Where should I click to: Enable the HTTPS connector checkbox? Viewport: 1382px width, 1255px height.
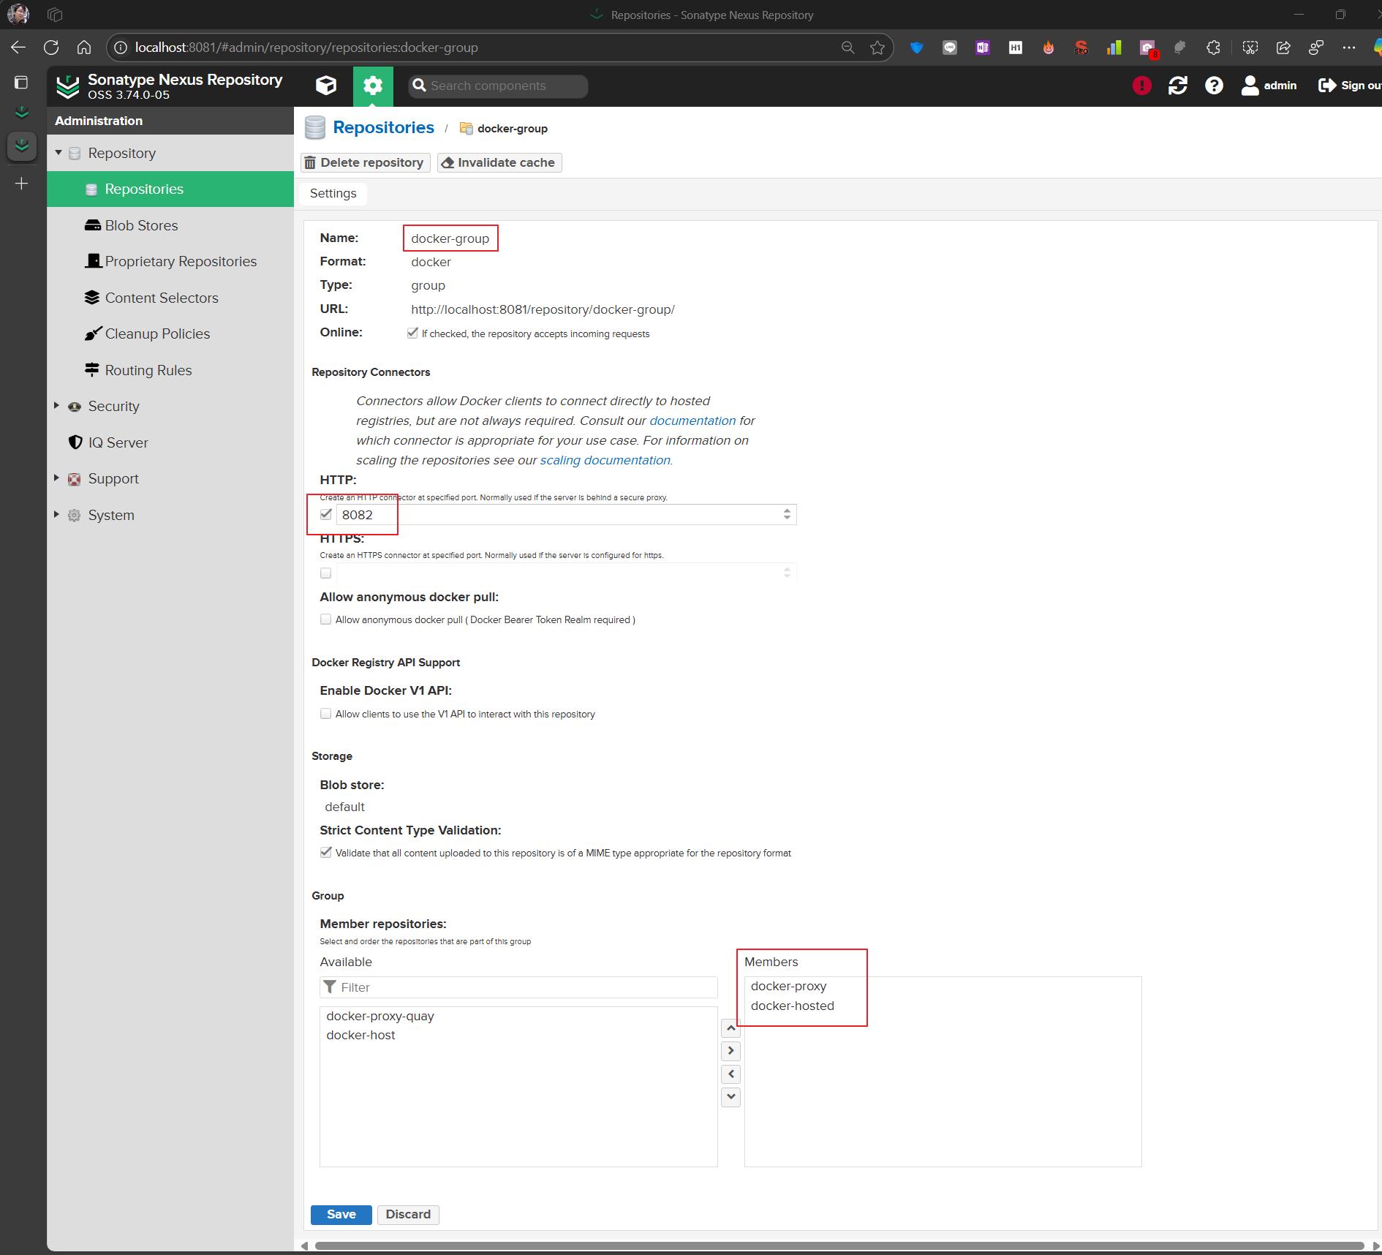click(x=326, y=573)
